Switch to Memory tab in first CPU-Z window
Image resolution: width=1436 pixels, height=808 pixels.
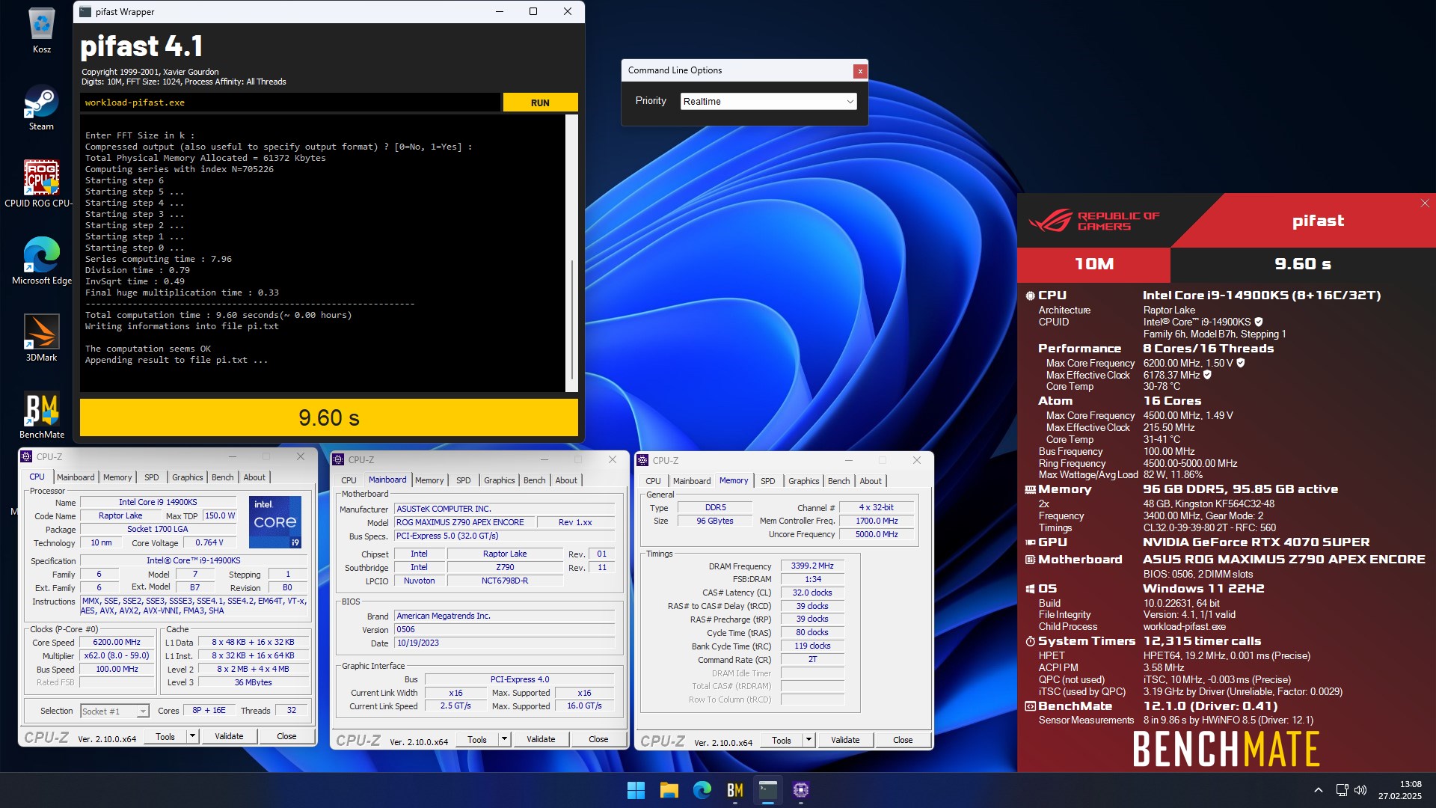[x=117, y=477]
